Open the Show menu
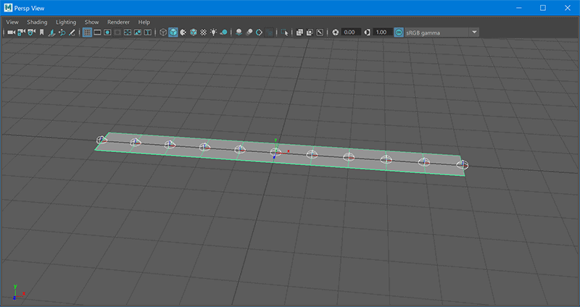Image resolution: width=580 pixels, height=307 pixels. pos(92,22)
